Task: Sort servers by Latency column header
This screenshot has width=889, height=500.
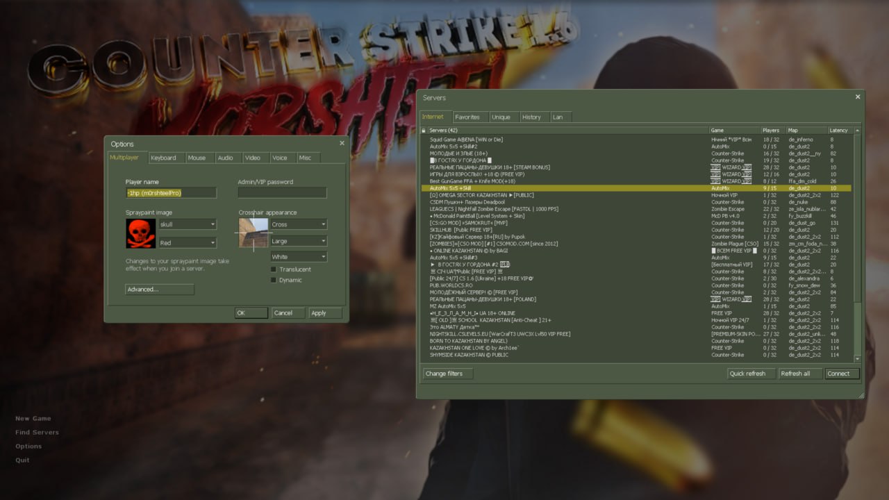Action: pos(838,131)
